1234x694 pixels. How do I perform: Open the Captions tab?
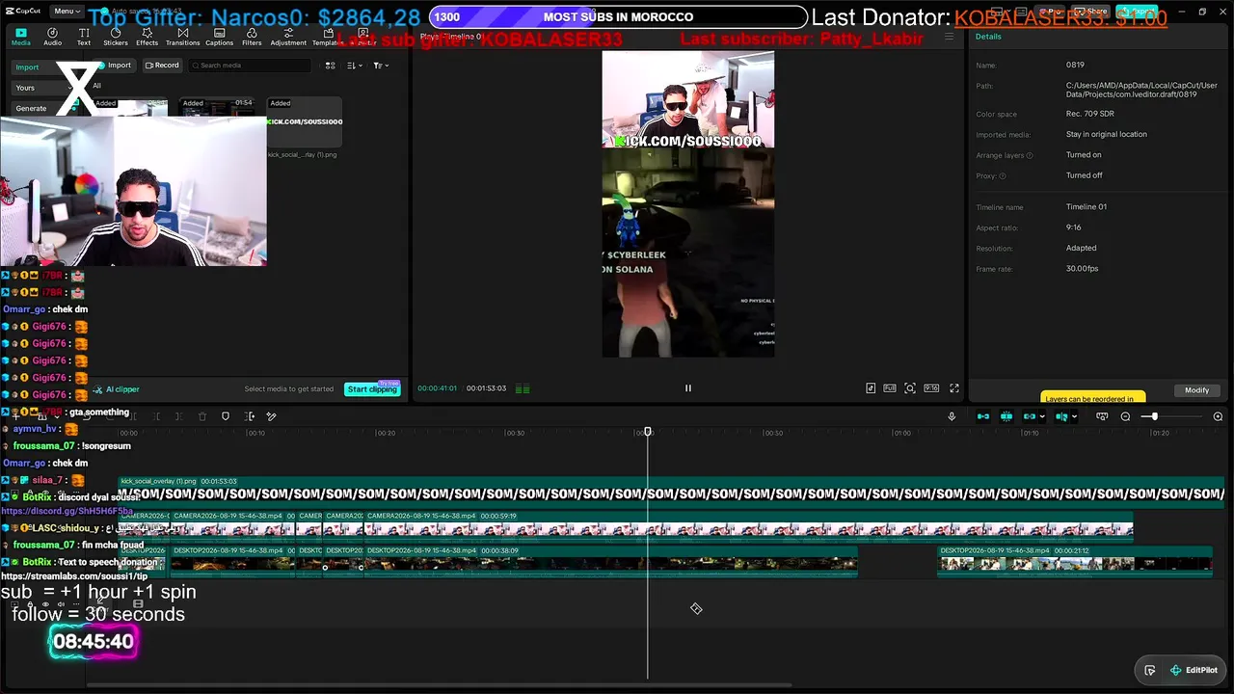point(219,37)
